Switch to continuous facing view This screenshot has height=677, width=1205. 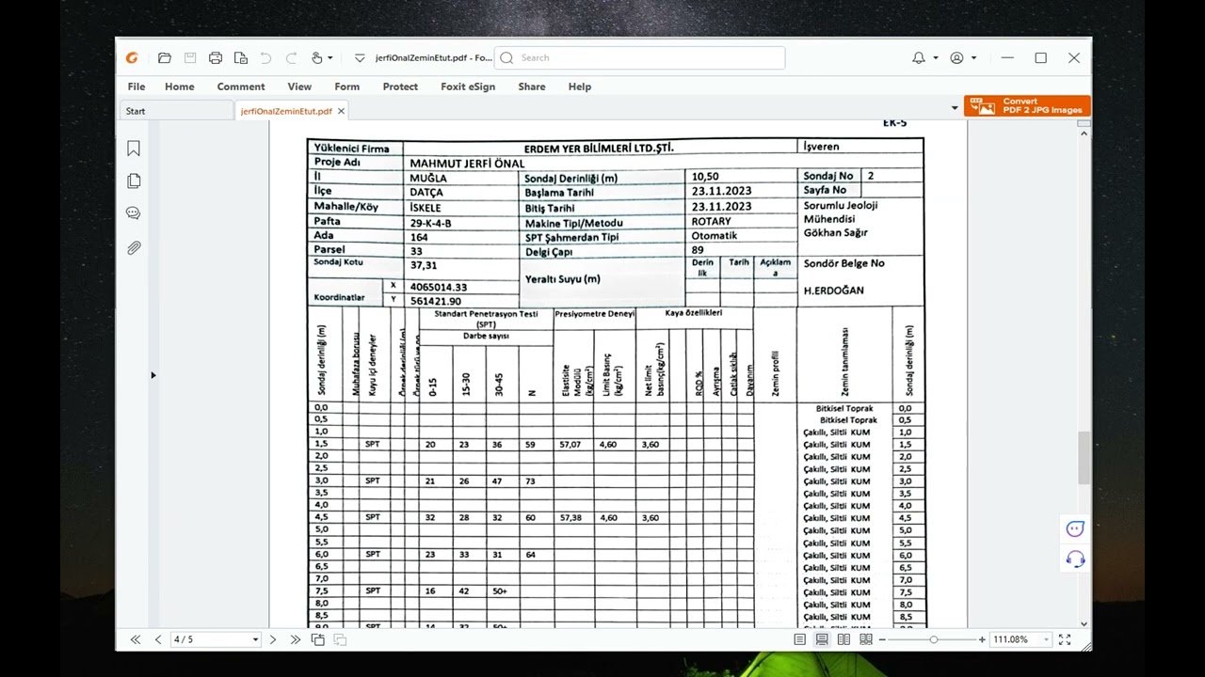click(866, 639)
